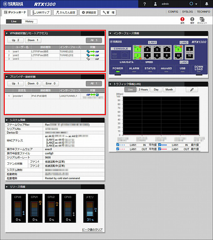Click LAN port 9 on the interface diagram
The image size is (213, 240).
[x=179, y=49]
